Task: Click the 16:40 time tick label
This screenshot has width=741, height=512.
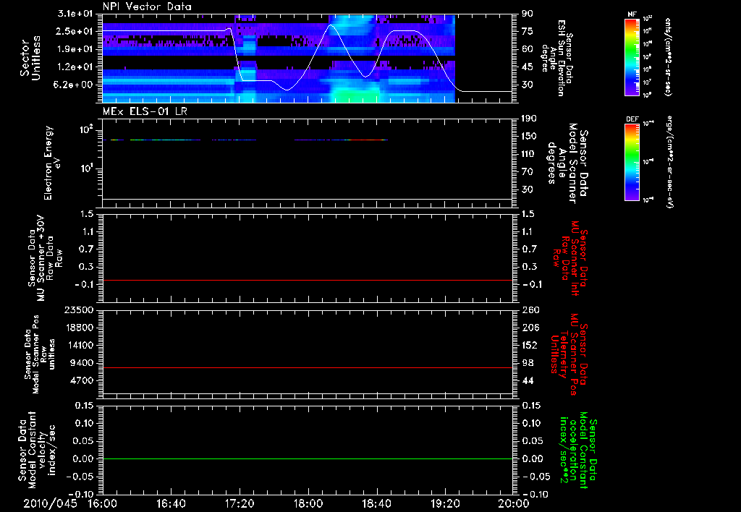Action: (x=171, y=503)
